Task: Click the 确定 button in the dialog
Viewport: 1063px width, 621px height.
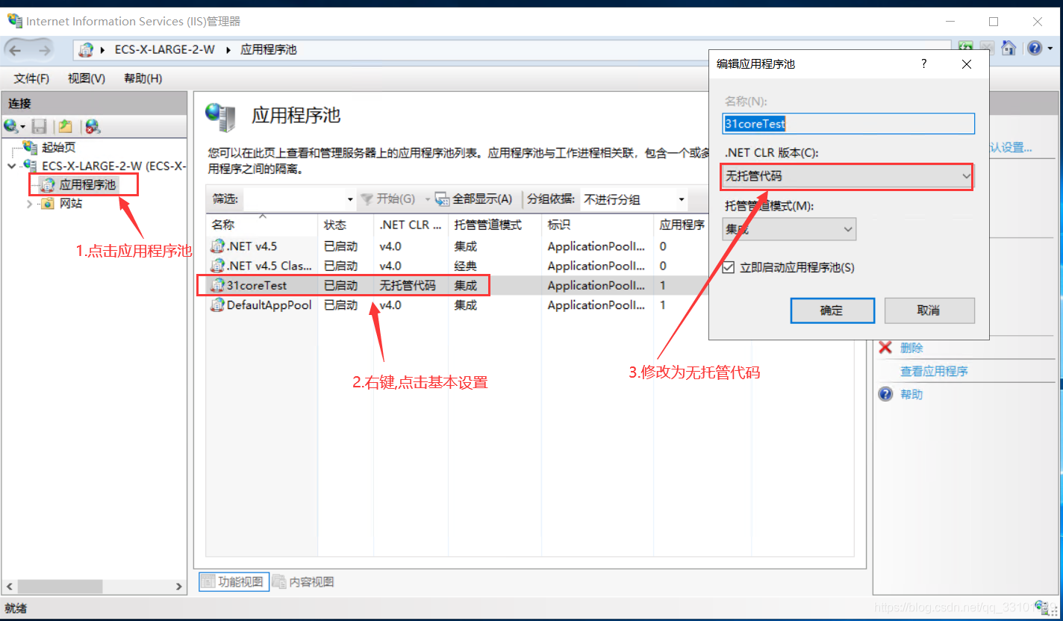Action: point(832,310)
